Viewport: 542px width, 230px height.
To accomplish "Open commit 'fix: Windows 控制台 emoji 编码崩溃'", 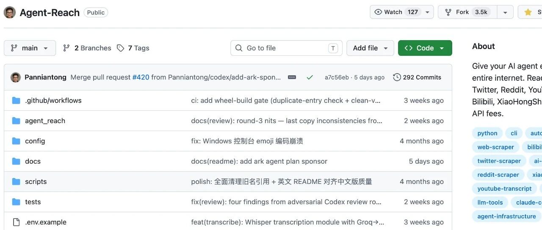I will (x=247, y=141).
